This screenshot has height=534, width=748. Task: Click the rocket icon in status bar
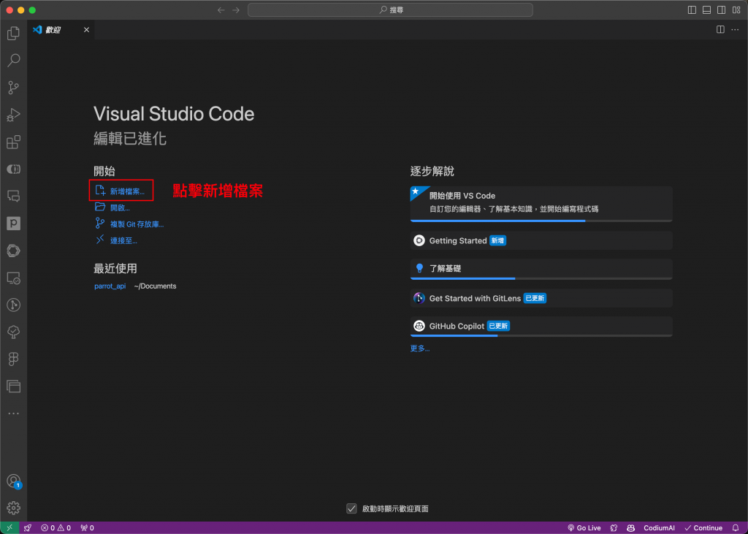28,528
